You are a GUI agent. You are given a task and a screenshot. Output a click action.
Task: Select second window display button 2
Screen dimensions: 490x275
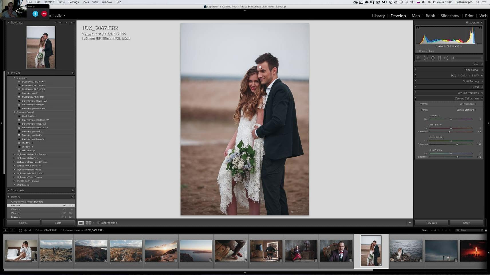(12, 230)
